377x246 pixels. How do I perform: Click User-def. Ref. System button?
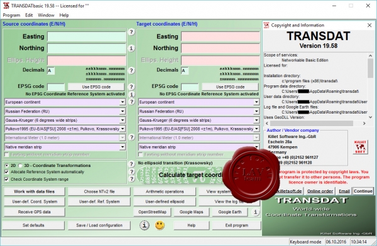99,201
